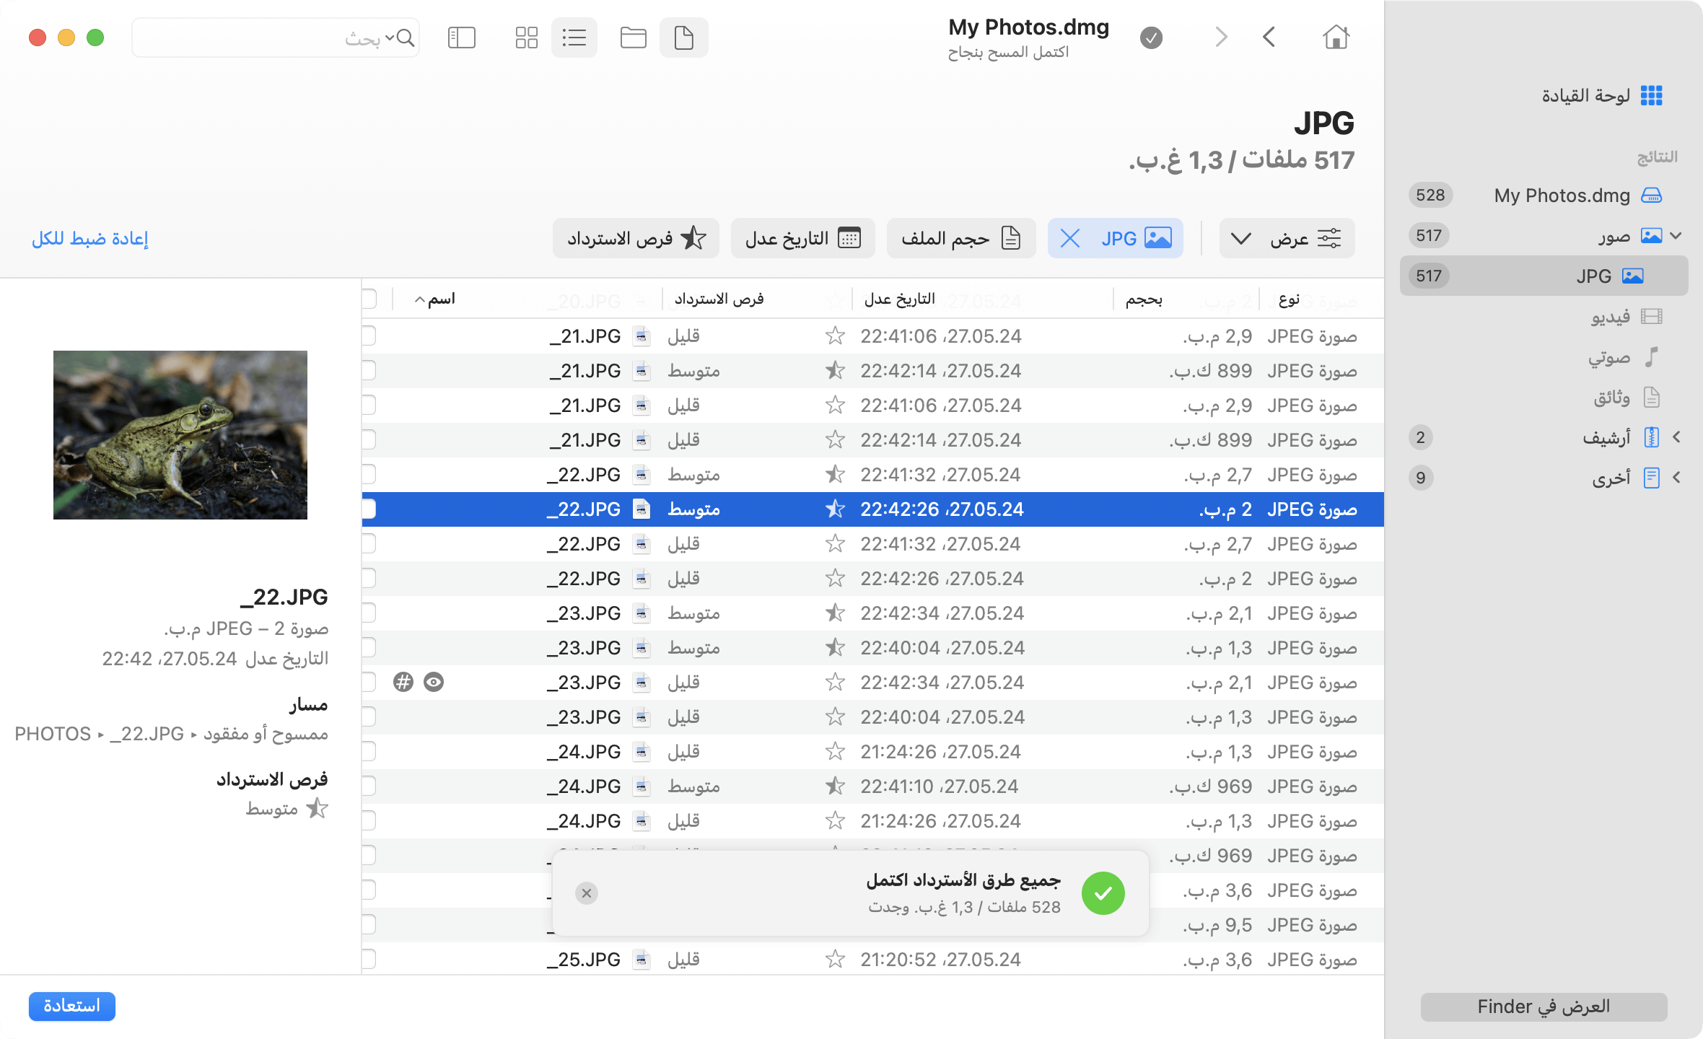Screen dimensions: 1703x1039
Task: Check the first _21.JPG row checkbox
Action: tap(369, 336)
